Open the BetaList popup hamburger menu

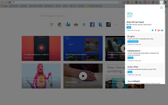(x=162, y=8)
